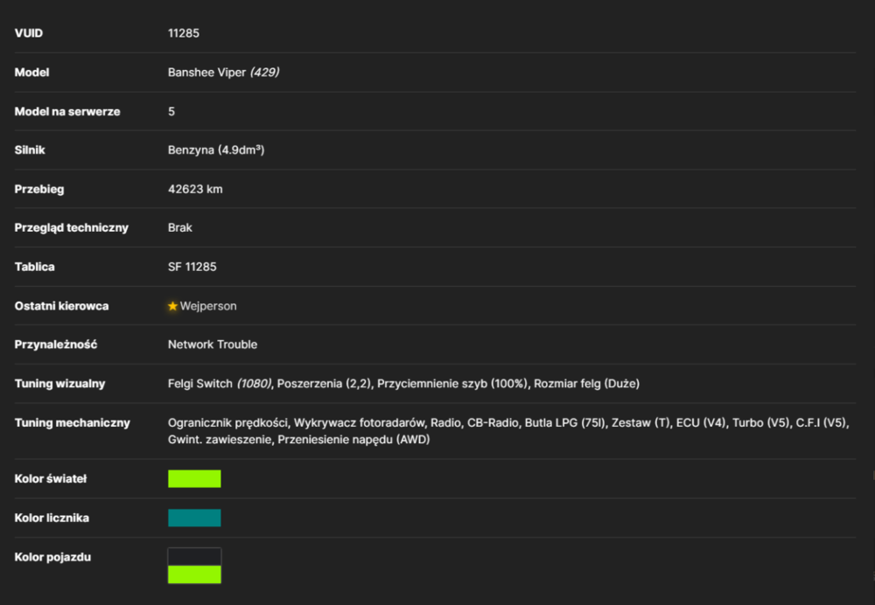Click the Przegląd techniczny value Brak
This screenshot has height=605, width=875.
coord(179,227)
